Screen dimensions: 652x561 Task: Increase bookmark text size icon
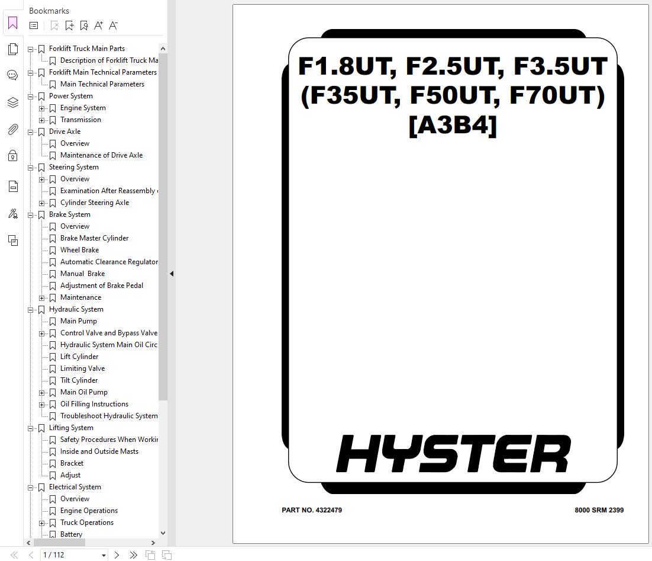coord(99,26)
